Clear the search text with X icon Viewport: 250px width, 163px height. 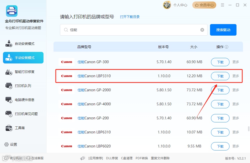(x=202, y=30)
